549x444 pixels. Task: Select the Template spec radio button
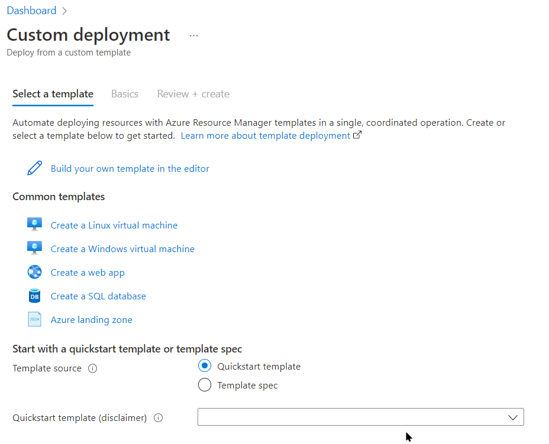(x=205, y=385)
